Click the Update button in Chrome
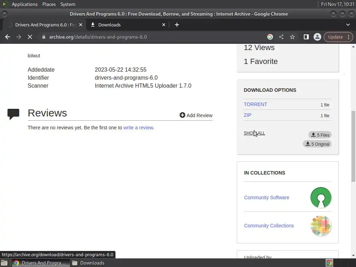The height and width of the screenshot is (267, 356). (x=335, y=37)
